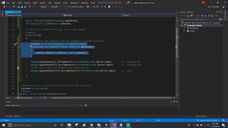Collapse the foreach block outline toggle
This screenshot has width=228, height=128.
click(x=20, y=47)
